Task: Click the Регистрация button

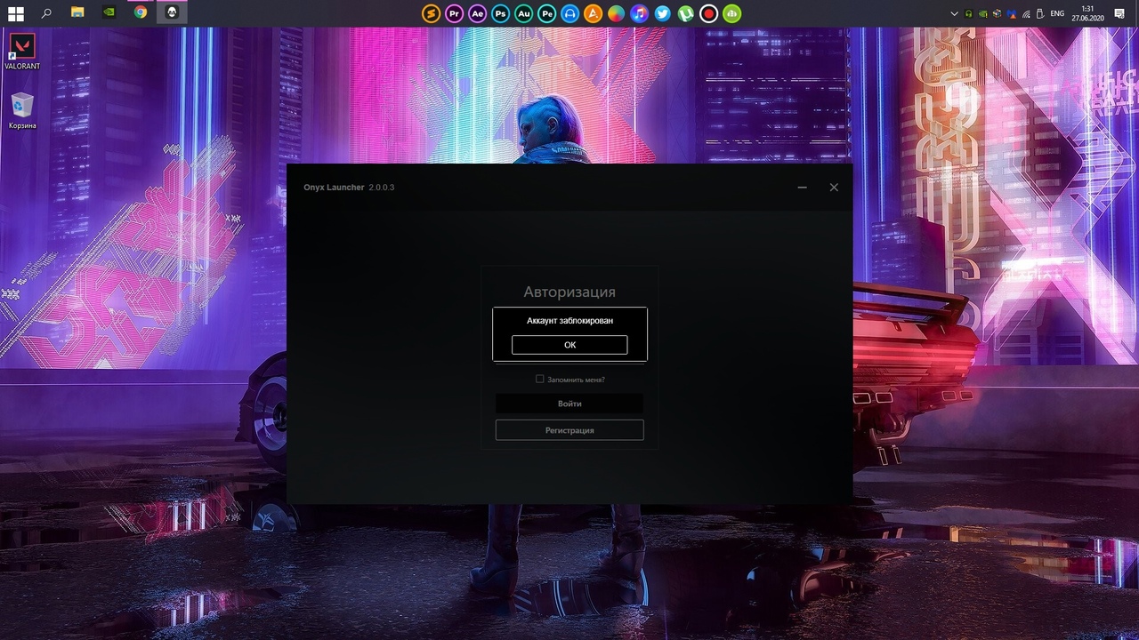Action: tap(569, 430)
